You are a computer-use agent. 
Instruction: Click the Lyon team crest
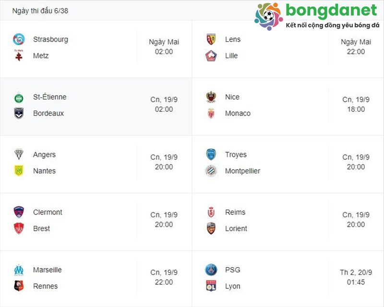click(210, 286)
